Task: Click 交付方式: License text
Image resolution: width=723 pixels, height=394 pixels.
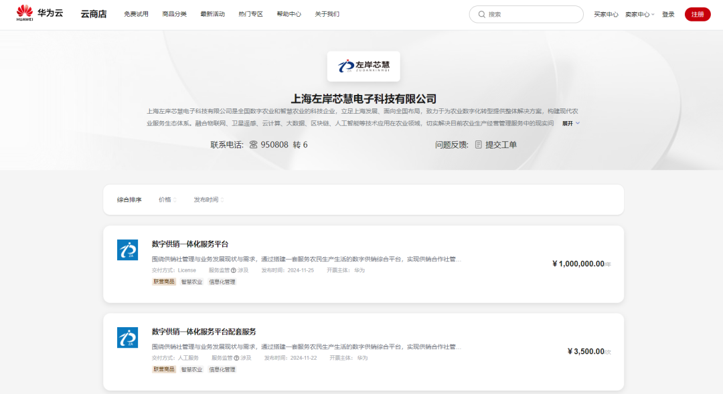Action: coord(174,270)
